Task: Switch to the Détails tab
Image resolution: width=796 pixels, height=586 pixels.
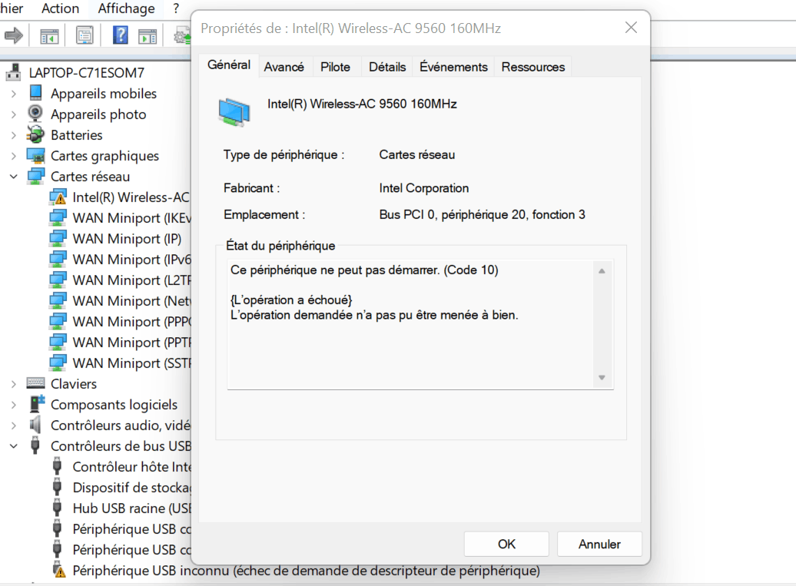Action: click(387, 67)
